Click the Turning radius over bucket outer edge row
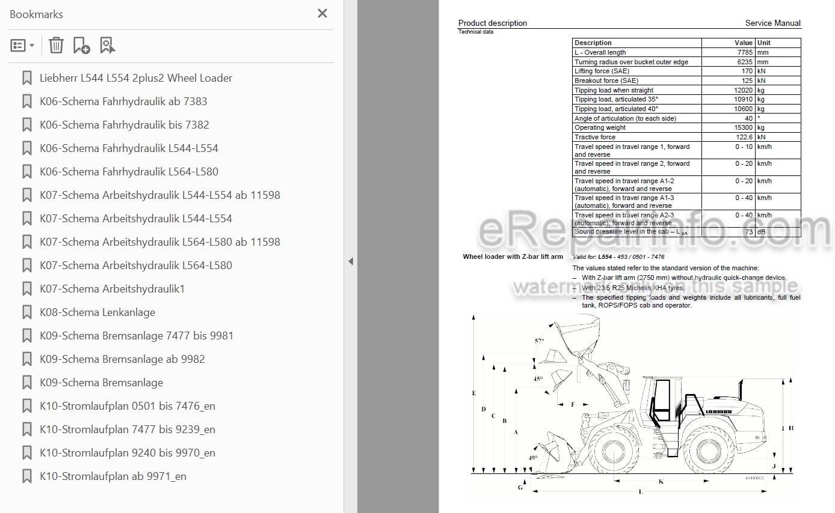The image size is (835, 513). [x=686, y=62]
